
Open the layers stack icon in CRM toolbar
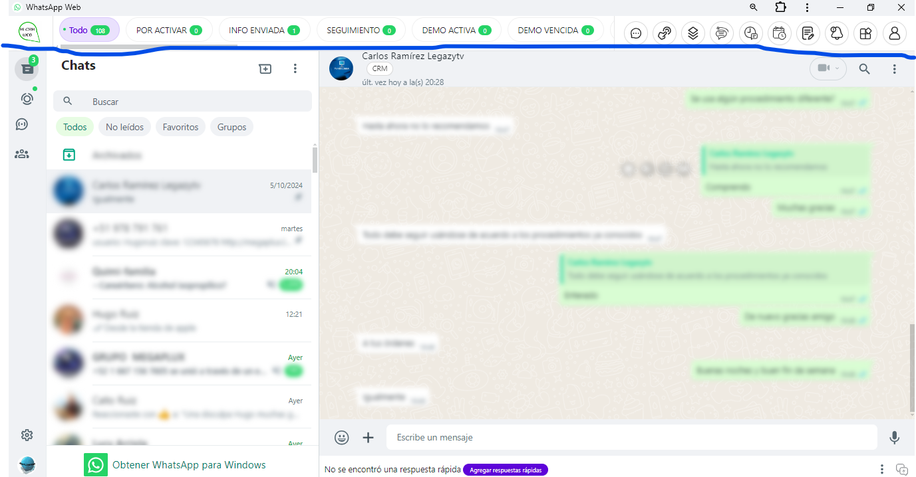coord(692,33)
